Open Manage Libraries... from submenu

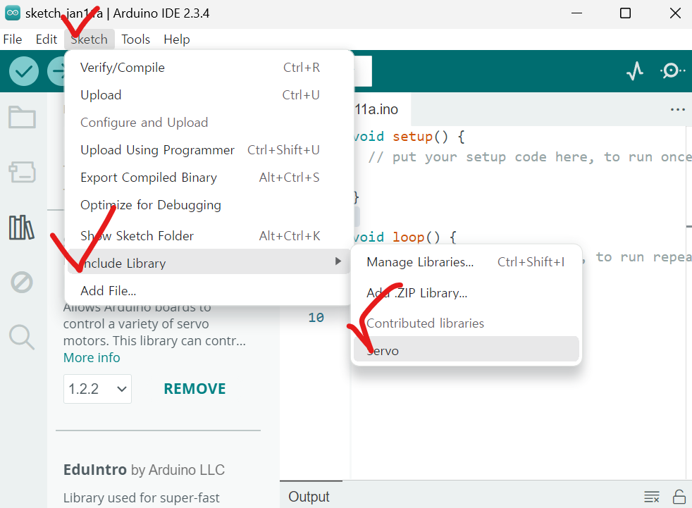[466, 262]
